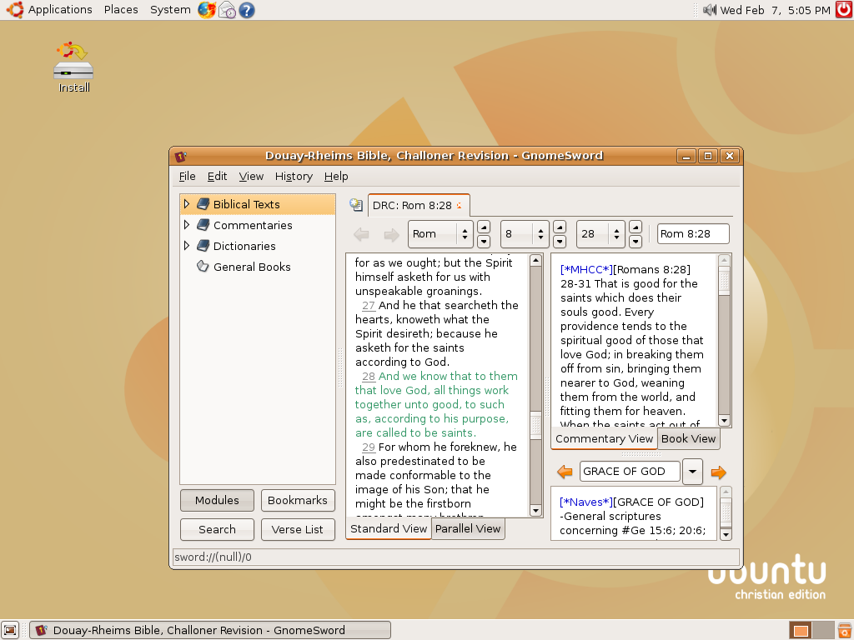Viewport: 854px width, 640px height.
Task: Open GRACE OF GOD dictionary key dropdown
Action: click(x=692, y=472)
